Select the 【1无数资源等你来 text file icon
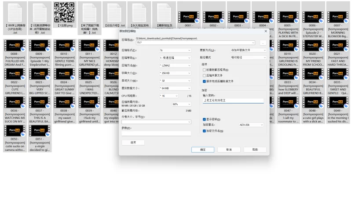This screenshot has height=210, width=352. (x=40, y=12)
